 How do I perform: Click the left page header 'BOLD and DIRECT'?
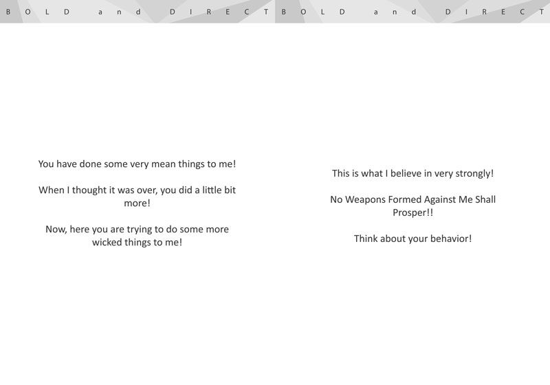(137, 12)
